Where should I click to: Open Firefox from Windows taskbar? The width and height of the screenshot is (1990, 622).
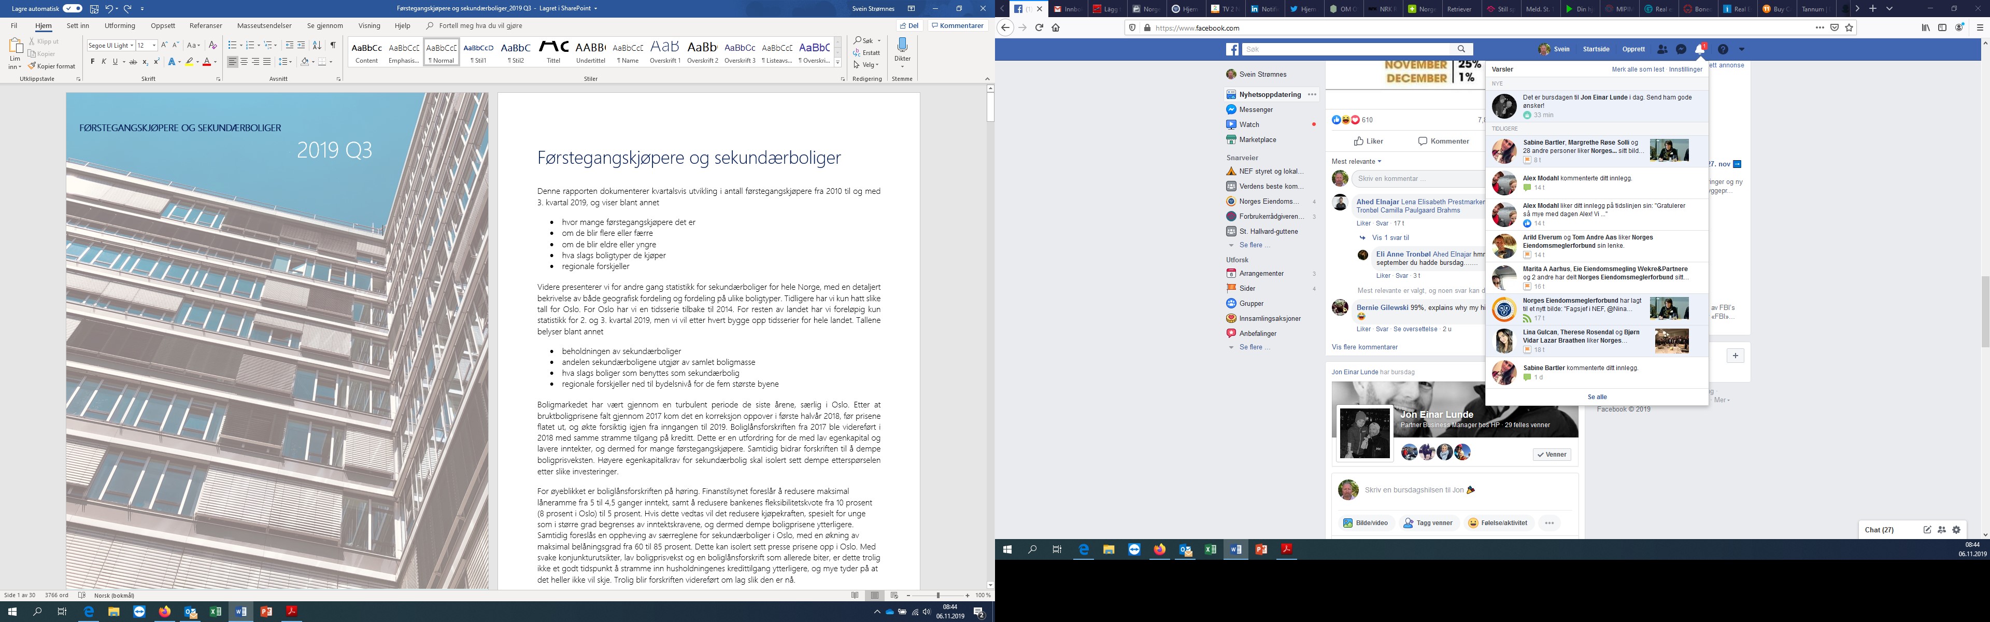pos(165,611)
